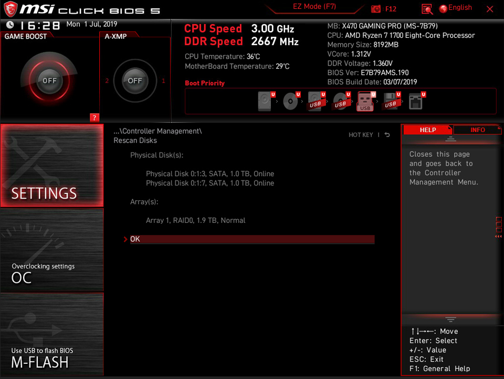Select Array 1, RAID0 row
This screenshot has height=379, width=504.
pos(195,220)
